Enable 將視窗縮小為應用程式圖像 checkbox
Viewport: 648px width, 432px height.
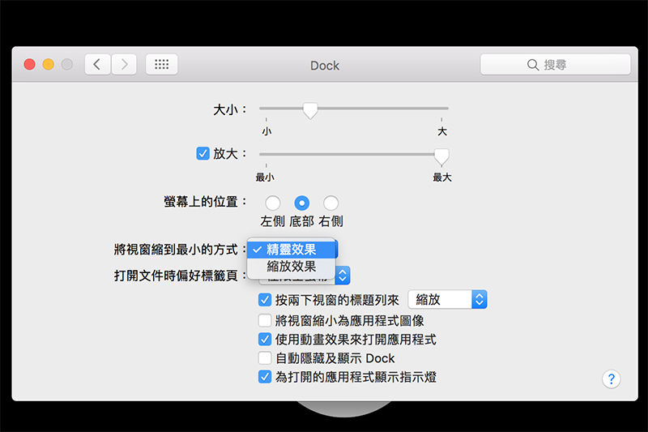pos(264,320)
